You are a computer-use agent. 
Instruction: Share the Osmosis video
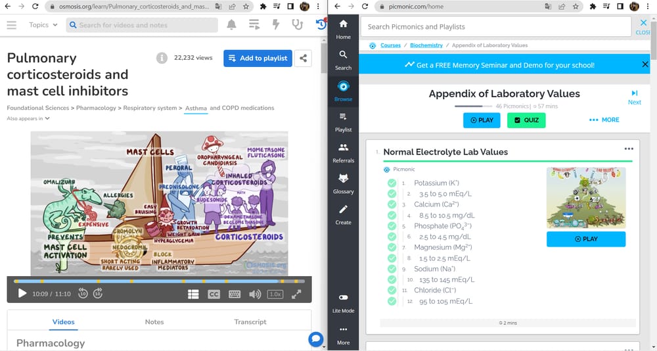303,59
